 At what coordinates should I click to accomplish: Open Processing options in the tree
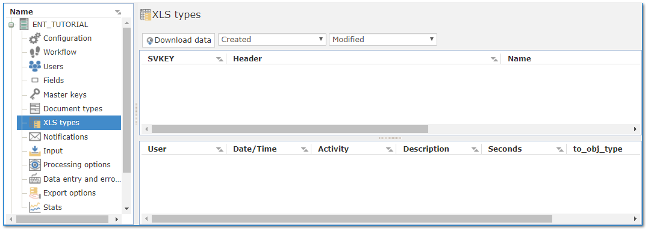(x=77, y=165)
